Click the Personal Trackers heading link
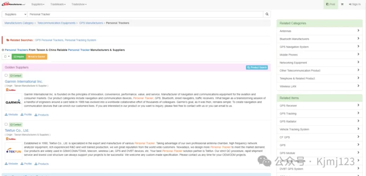This screenshot has width=366, height=176. coord(16,50)
